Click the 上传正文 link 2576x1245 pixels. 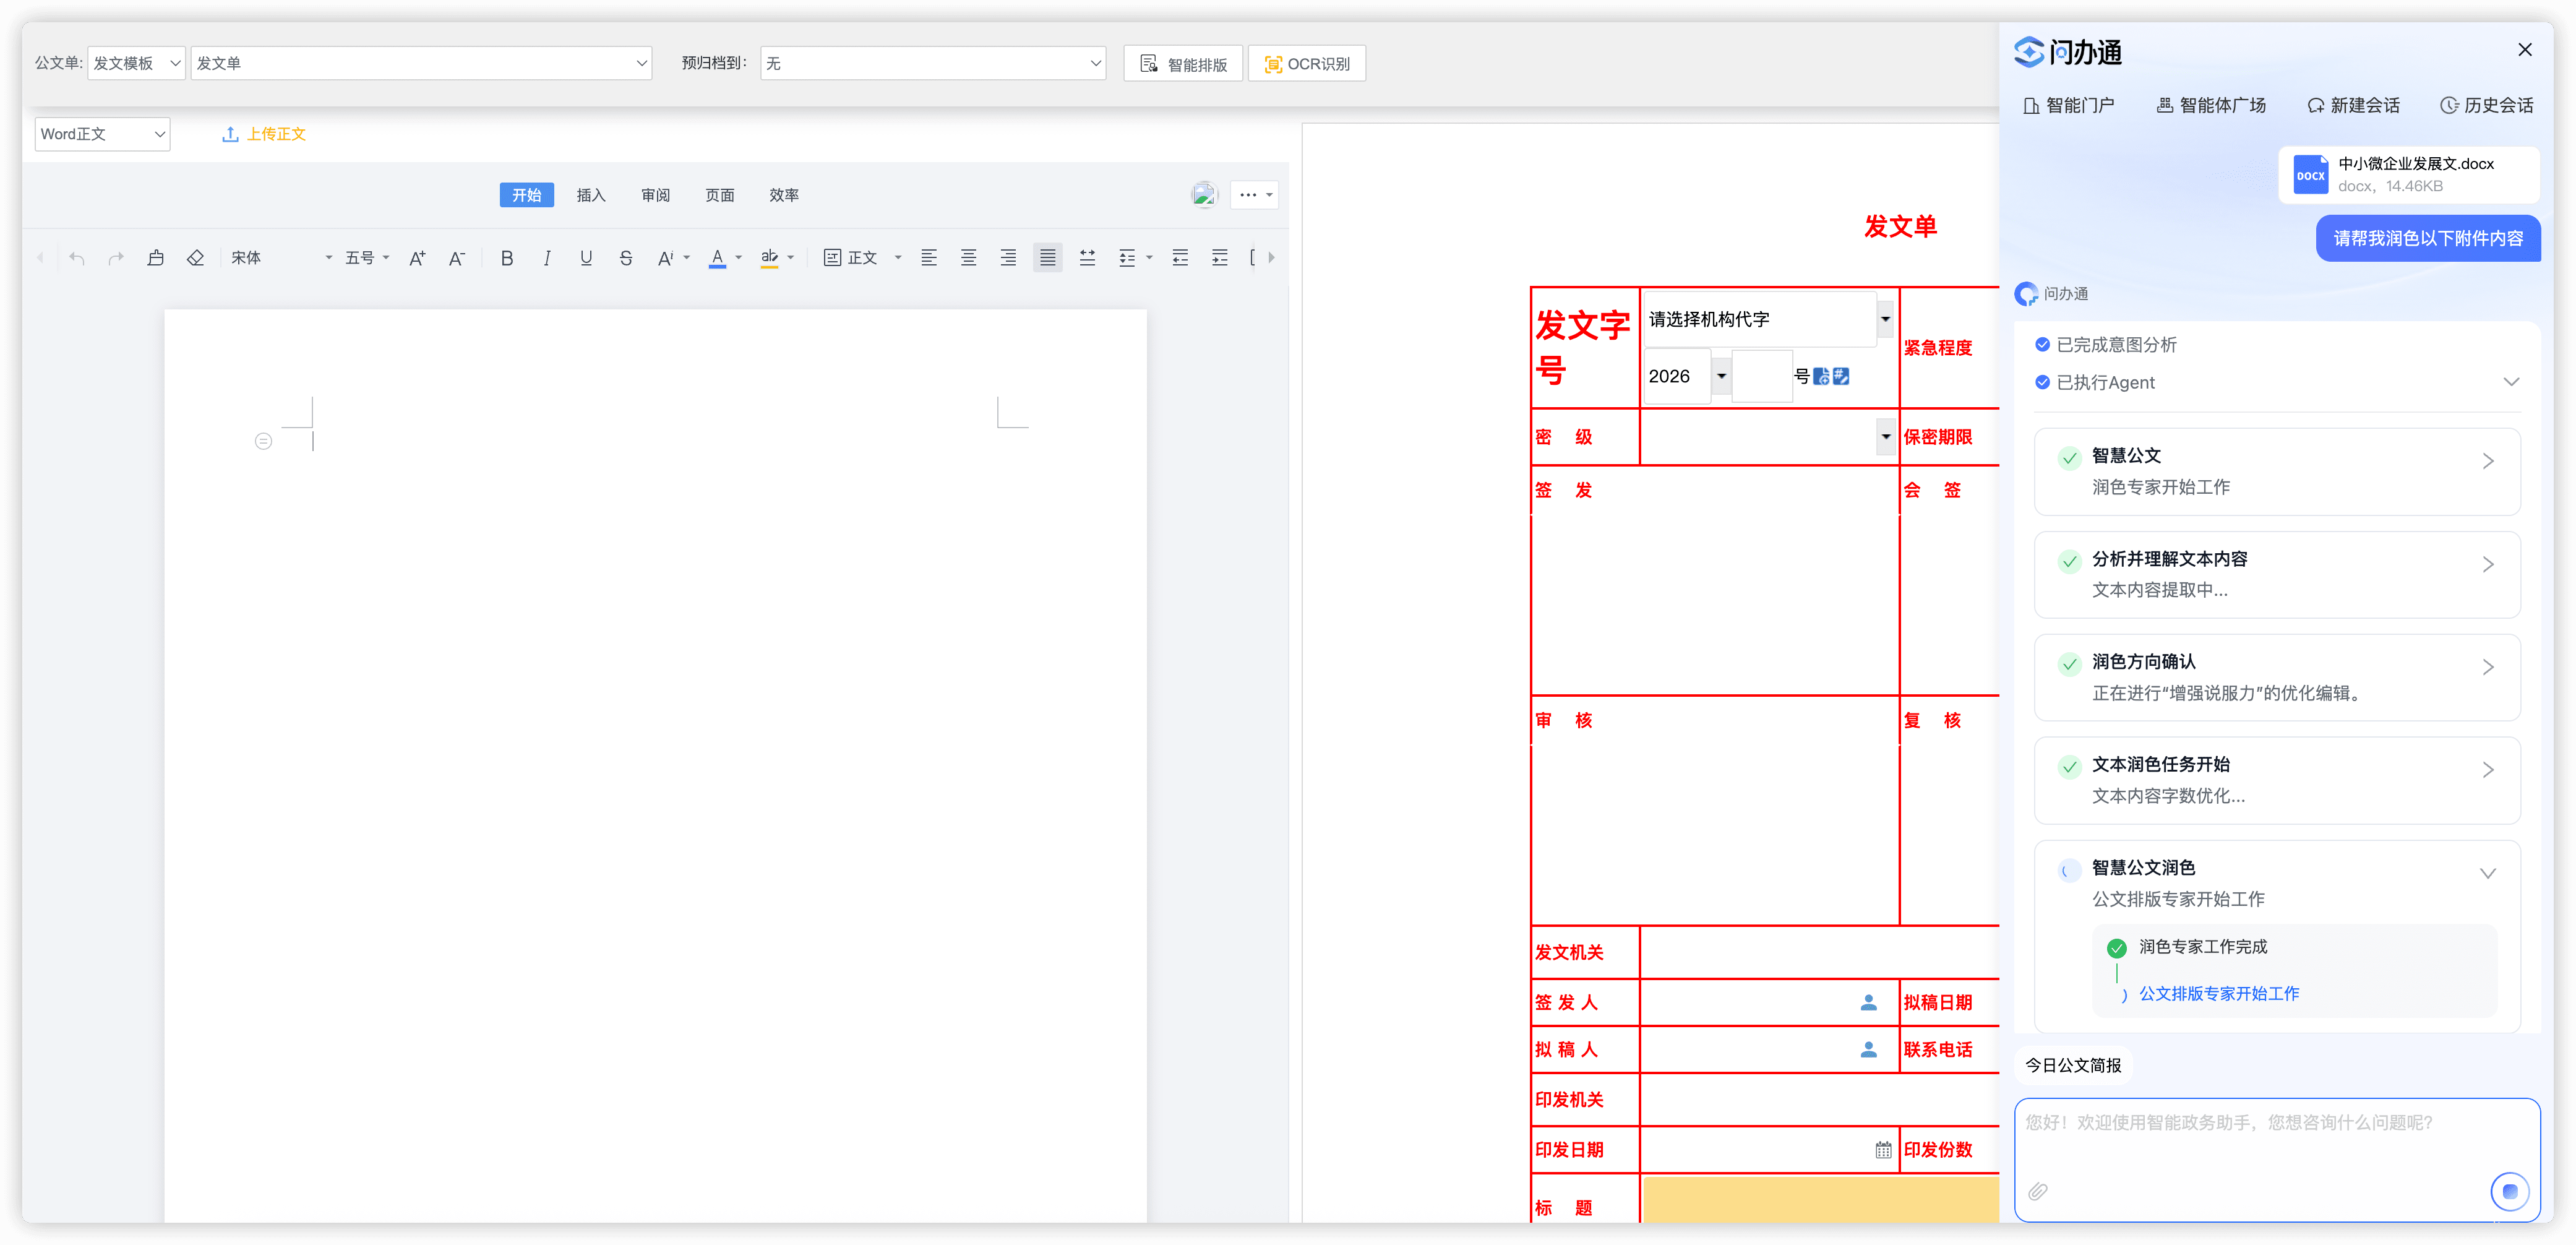(264, 134)
